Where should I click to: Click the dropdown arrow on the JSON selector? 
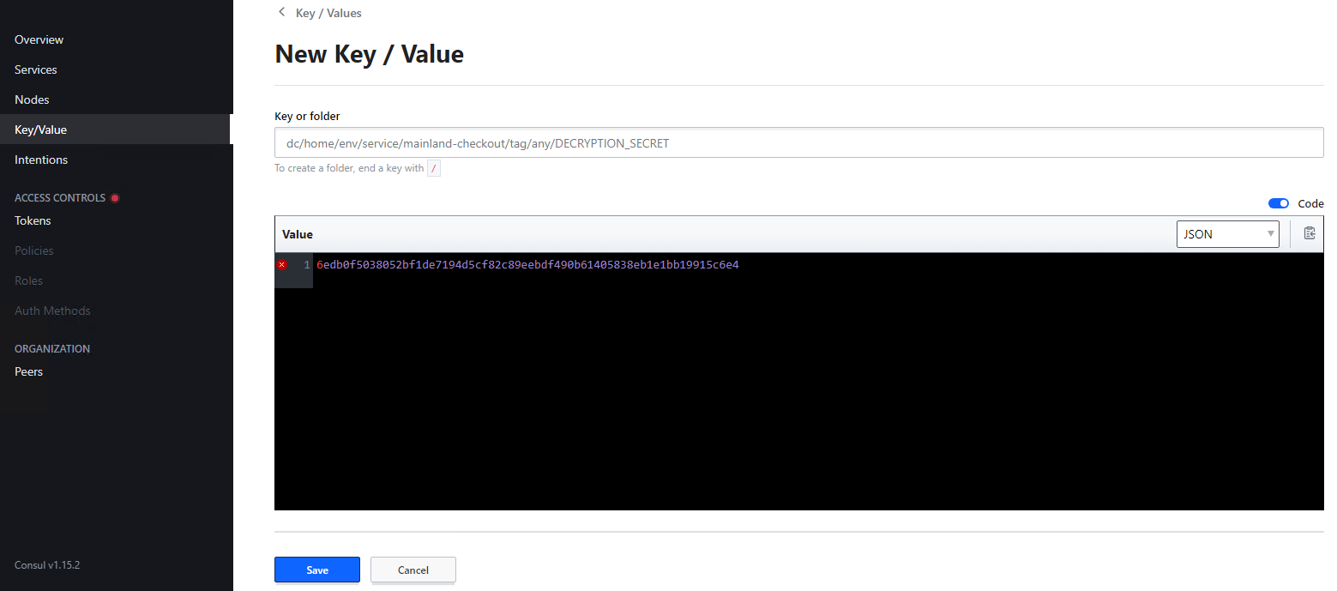(x=1270, y=233)
